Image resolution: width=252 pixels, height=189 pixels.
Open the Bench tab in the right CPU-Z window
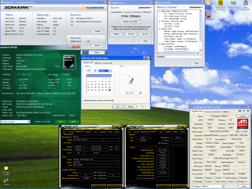pos(176,132)
